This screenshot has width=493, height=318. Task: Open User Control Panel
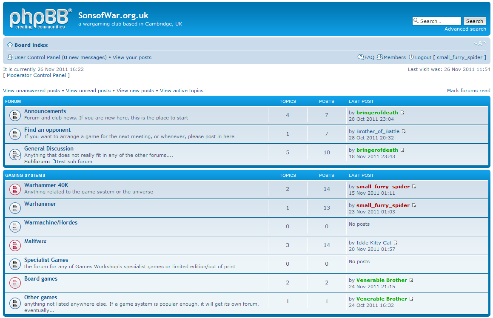37,57
